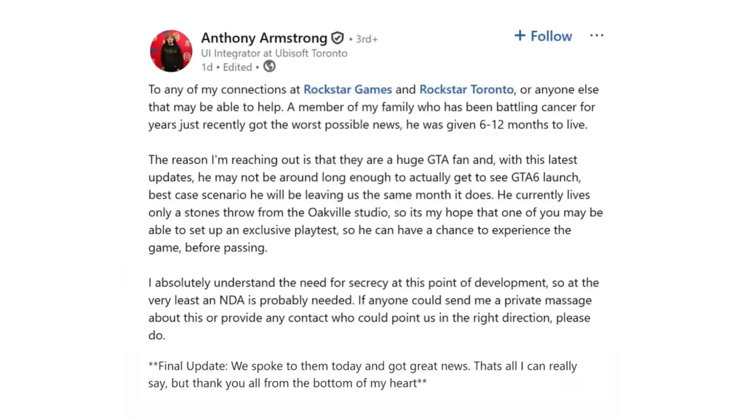Click the ellipsis options icon at top right
This screenshot has width=743, height=418.
(597, 35)
